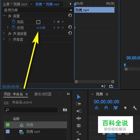
Task: Open timeline display settings wrench
Action: point(135,108)
